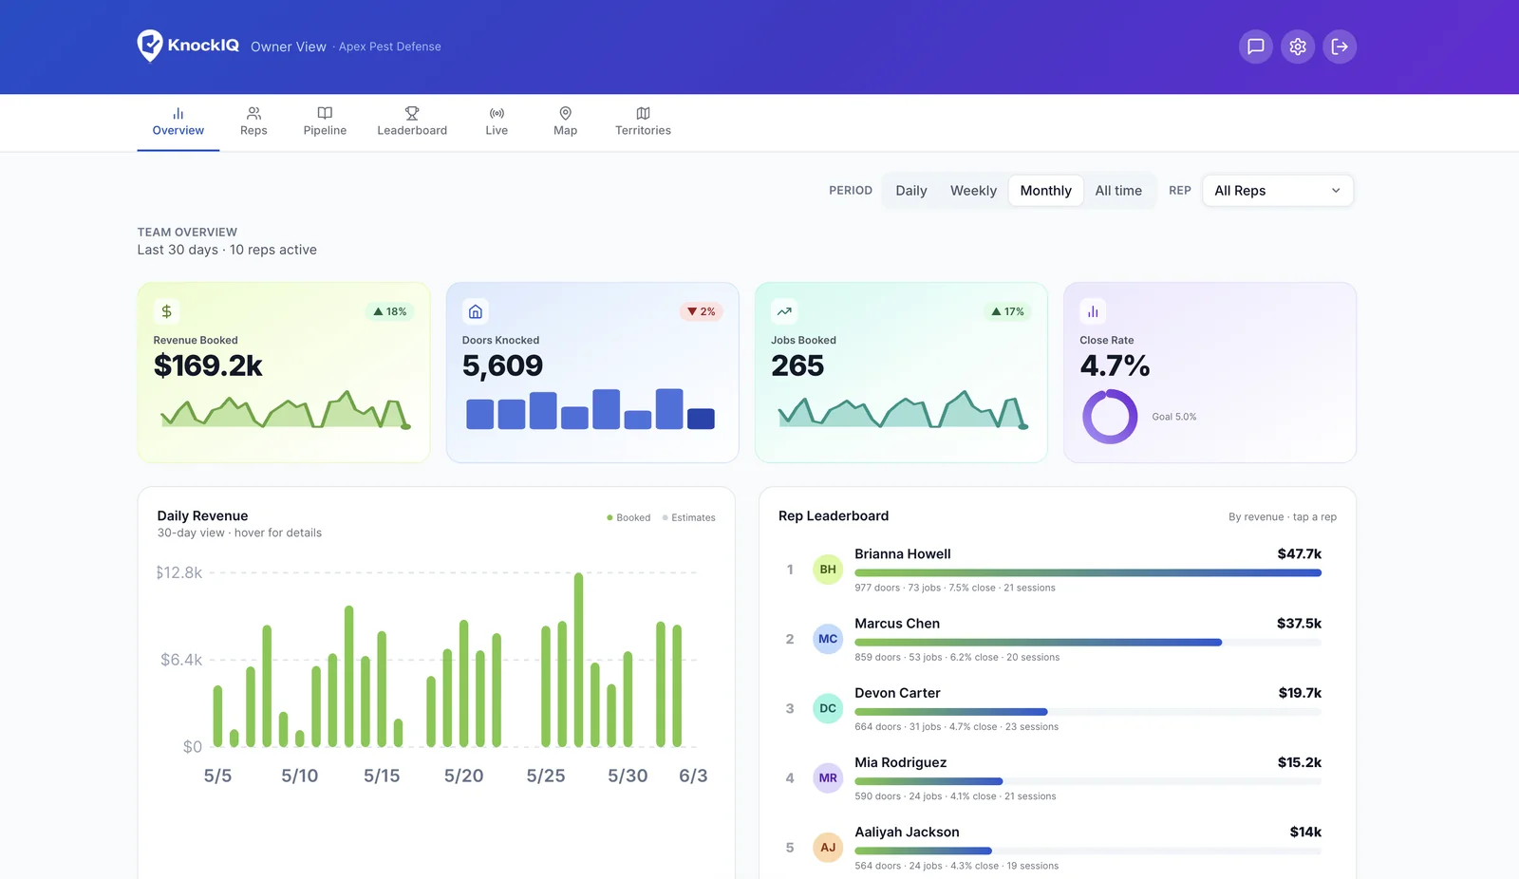This screenshot has width=1519, height=879.
Task: Click the chart icon on Close Rate
Action: (1093, 311)
